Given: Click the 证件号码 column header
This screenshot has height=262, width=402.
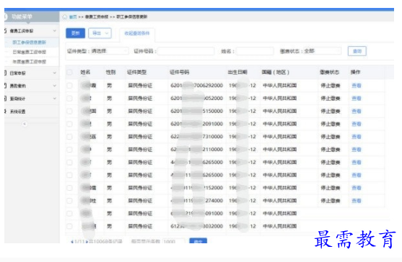Looking at the screenshot, I should [180, 72].
